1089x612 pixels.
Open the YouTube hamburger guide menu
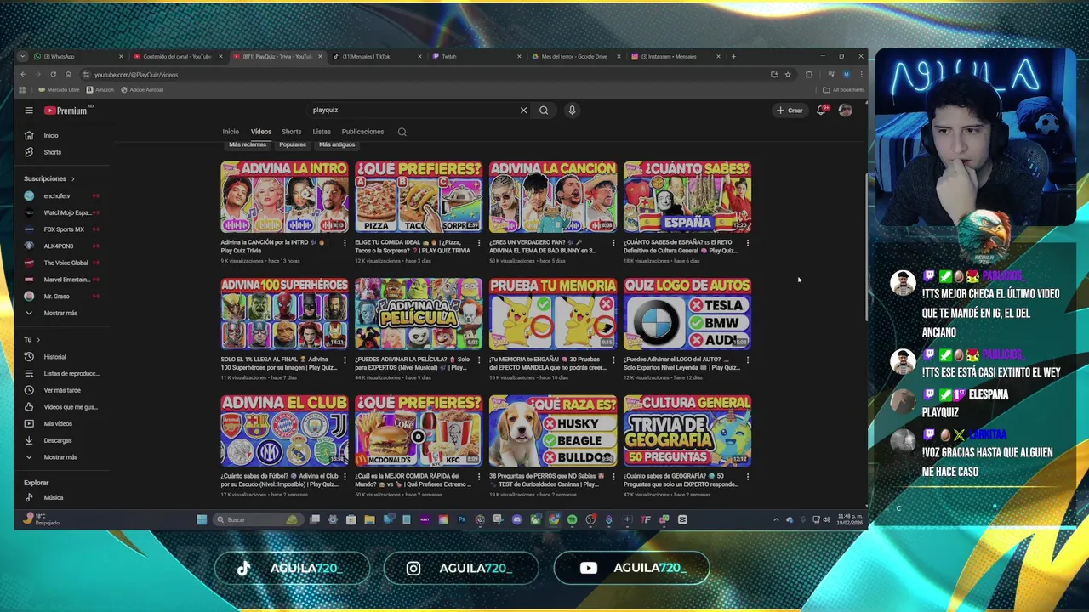point(29,110)
